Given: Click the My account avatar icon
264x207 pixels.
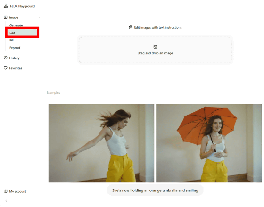Looking at the screenshot, I should [6, 191].
